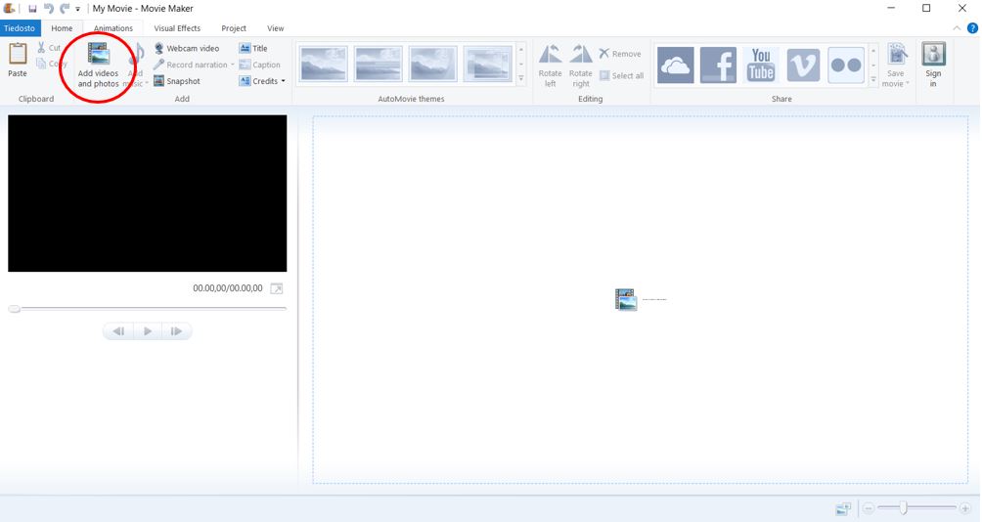Expand the AutoMovie themes gallery
This screenshot has width=982, height=522.
coord(520,79)
